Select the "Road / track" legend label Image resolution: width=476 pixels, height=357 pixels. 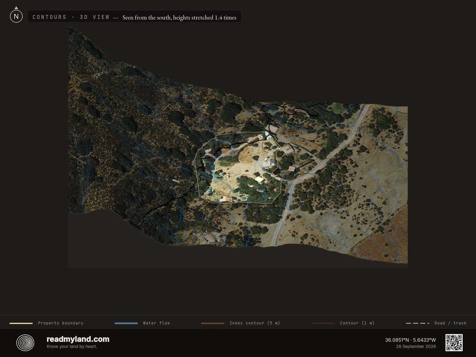(x=450, y=323)
